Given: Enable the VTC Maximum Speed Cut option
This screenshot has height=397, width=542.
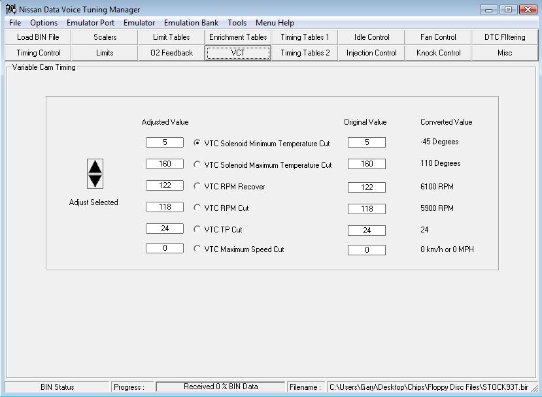Looking at the screenshot, I should pyautogui.click(x=197, y=249).
